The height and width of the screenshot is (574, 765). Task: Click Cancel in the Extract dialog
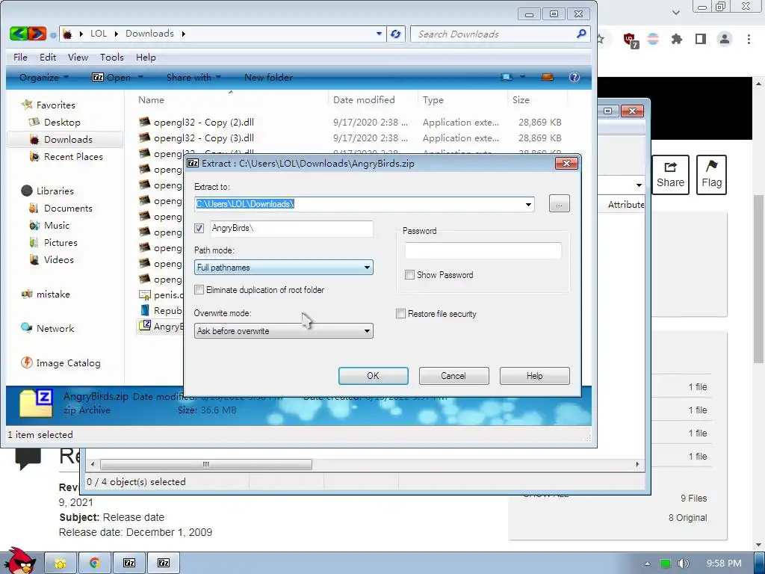click(453, 376)
